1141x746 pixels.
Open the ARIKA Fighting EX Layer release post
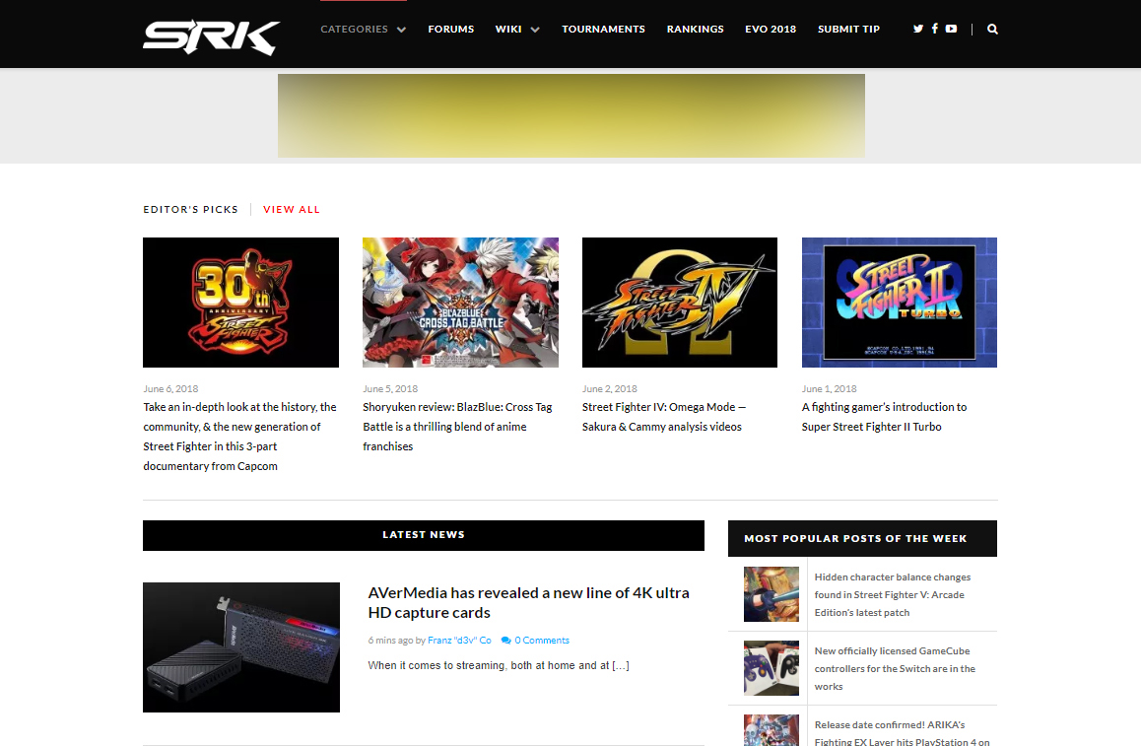click(x=903, y=733)
